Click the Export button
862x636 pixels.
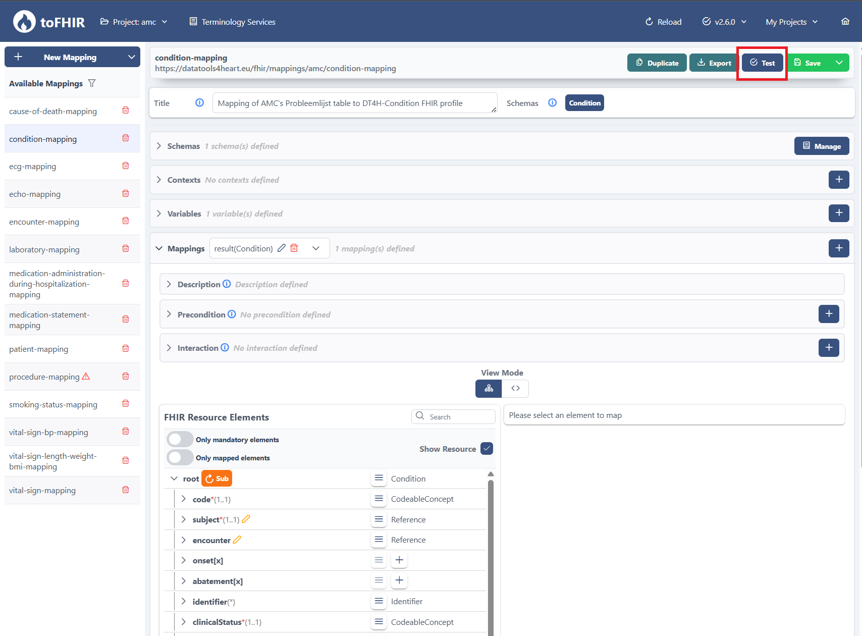(714, 63)
